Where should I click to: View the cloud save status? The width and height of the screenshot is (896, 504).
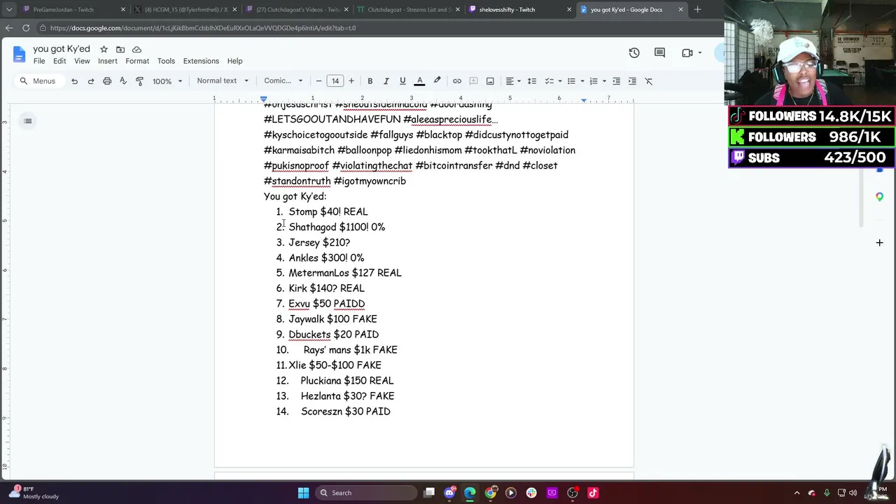coord(136,49)
